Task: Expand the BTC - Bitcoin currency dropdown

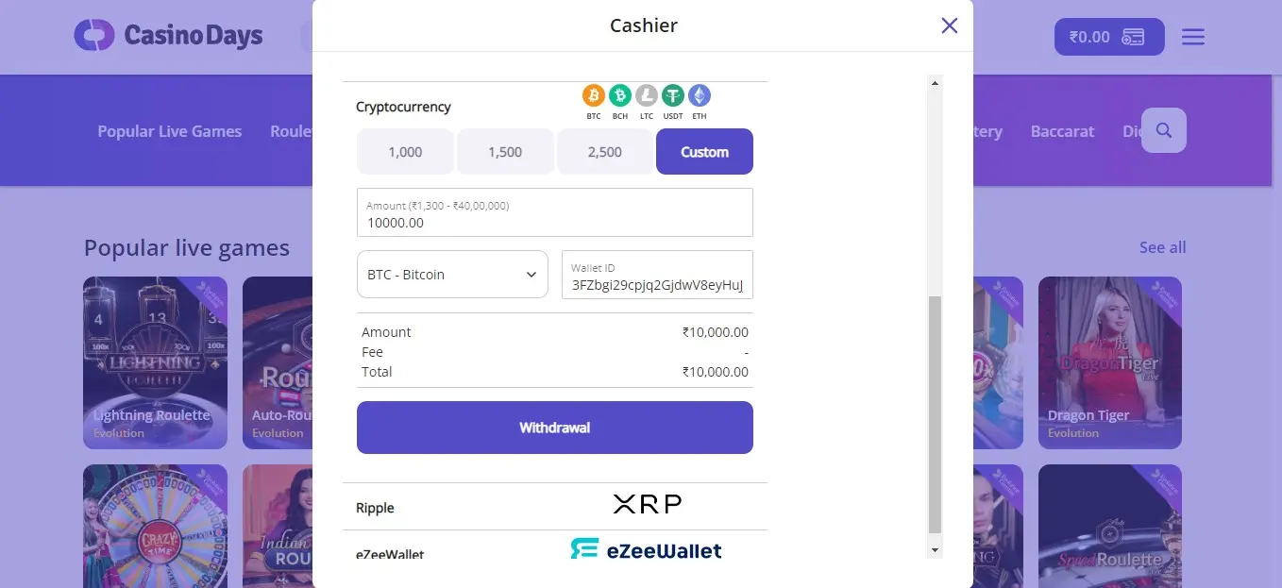Action: tap(452, 275)
